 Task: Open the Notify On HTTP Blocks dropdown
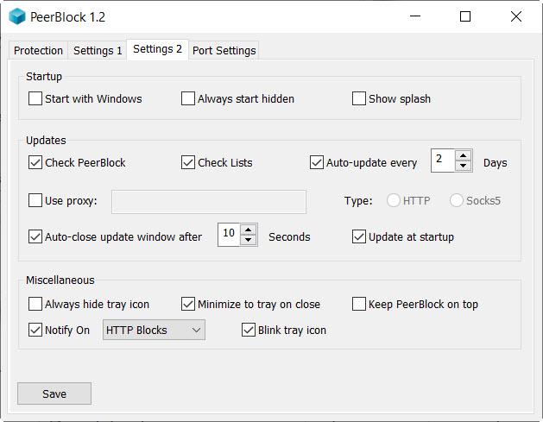point(154,330)
